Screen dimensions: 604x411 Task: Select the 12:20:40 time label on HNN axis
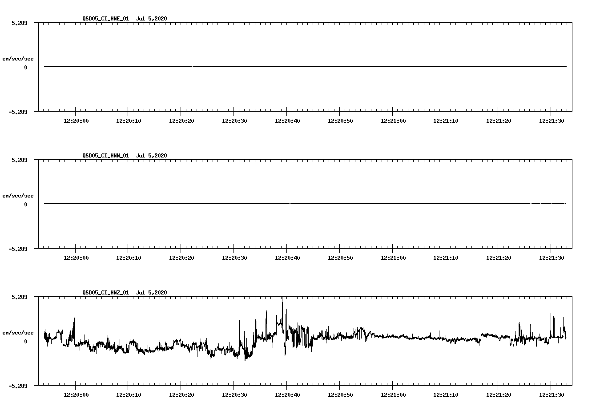click(x=287, y=258)
